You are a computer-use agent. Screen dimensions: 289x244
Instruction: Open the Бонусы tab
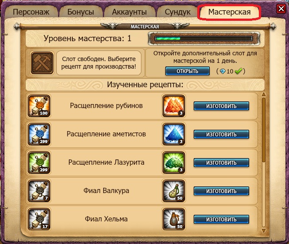[81, 12]
